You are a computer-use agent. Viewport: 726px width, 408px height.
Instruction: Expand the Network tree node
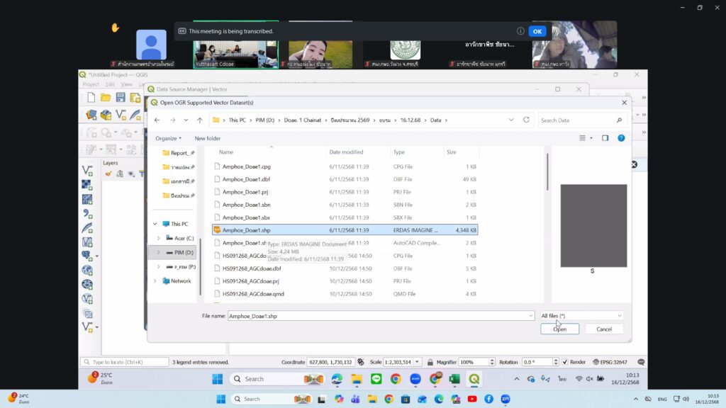click(x=155, y=280)
